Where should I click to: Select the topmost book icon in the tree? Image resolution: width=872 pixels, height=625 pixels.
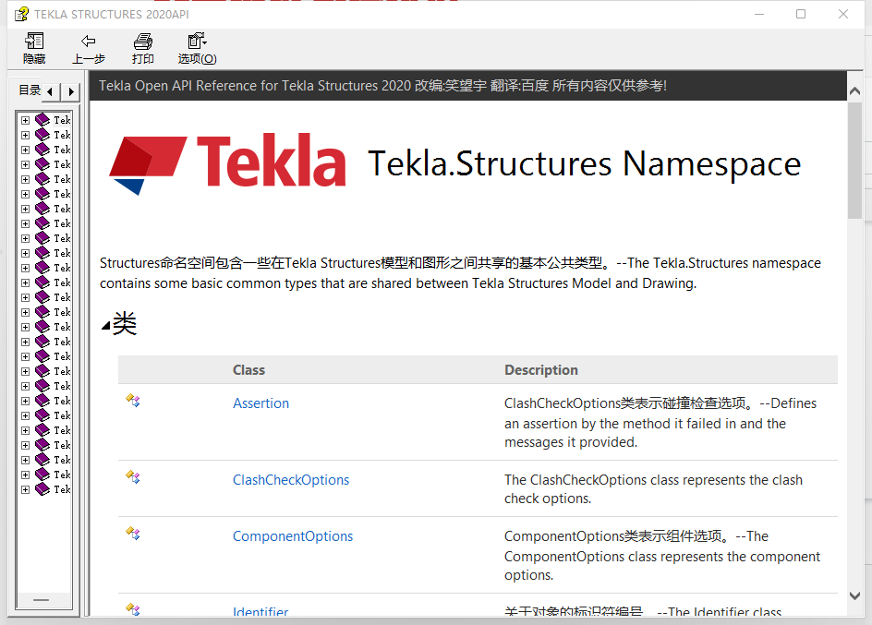point(42,119)
